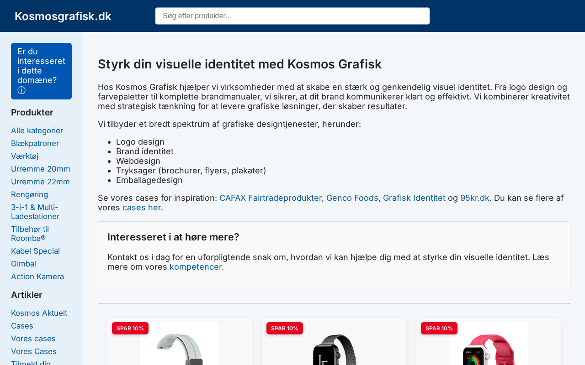
Task: Select Rengøring in the sidebar
Action: (x=29, y=194)
